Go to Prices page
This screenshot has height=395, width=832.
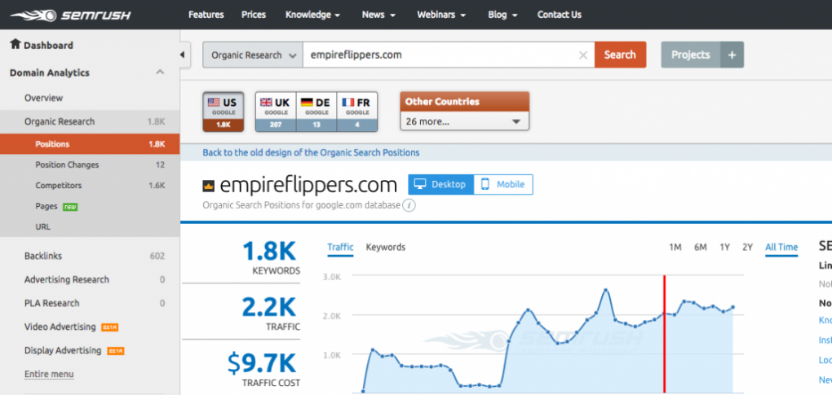click(x=254, y=15)
